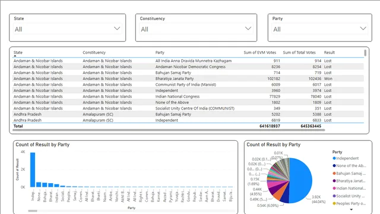This screenshot has height=214, width=380.
Task: Select None of the Above table cell
Action: coord(172,102)
